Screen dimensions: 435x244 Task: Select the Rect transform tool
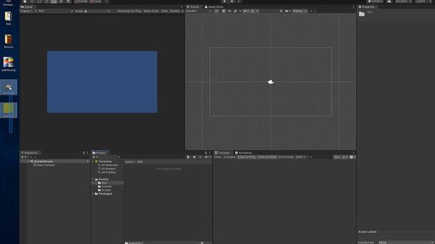pos(54,1)
